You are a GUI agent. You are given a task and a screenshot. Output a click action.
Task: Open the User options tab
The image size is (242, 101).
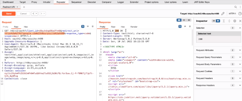[170, 2]
